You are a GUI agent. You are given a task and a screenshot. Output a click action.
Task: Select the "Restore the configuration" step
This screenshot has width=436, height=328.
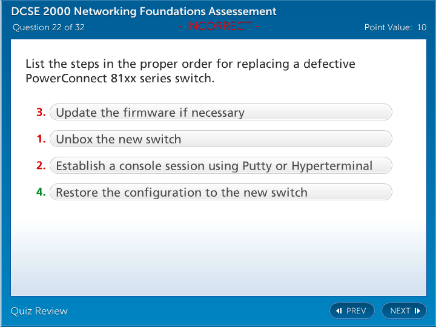(x=220, y=192)
